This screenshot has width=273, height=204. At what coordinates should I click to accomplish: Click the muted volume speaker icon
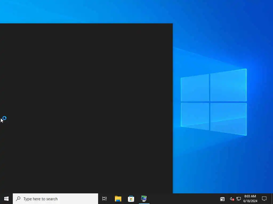[232, 199]
